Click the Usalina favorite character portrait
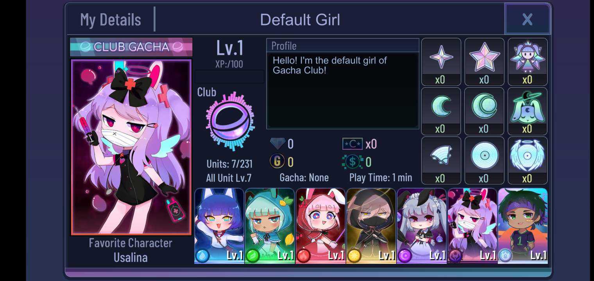This screenshot has width=594, height=281. click(131, 147)
